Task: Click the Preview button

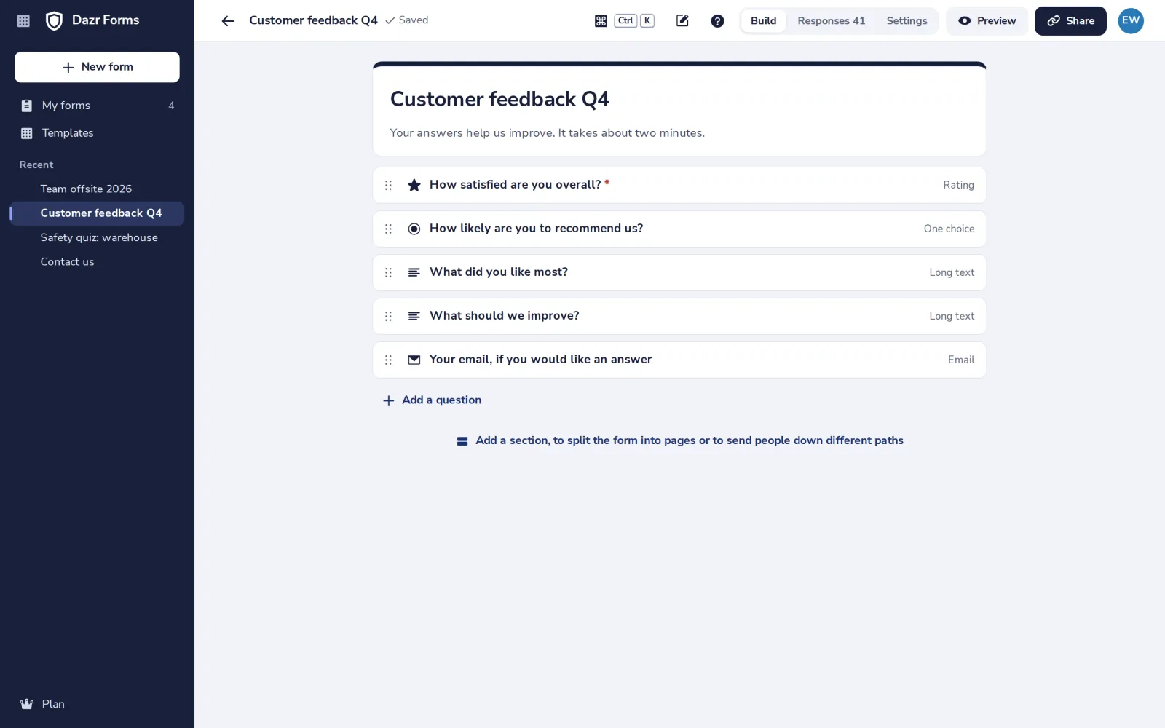Action: (x=987, y=21)
